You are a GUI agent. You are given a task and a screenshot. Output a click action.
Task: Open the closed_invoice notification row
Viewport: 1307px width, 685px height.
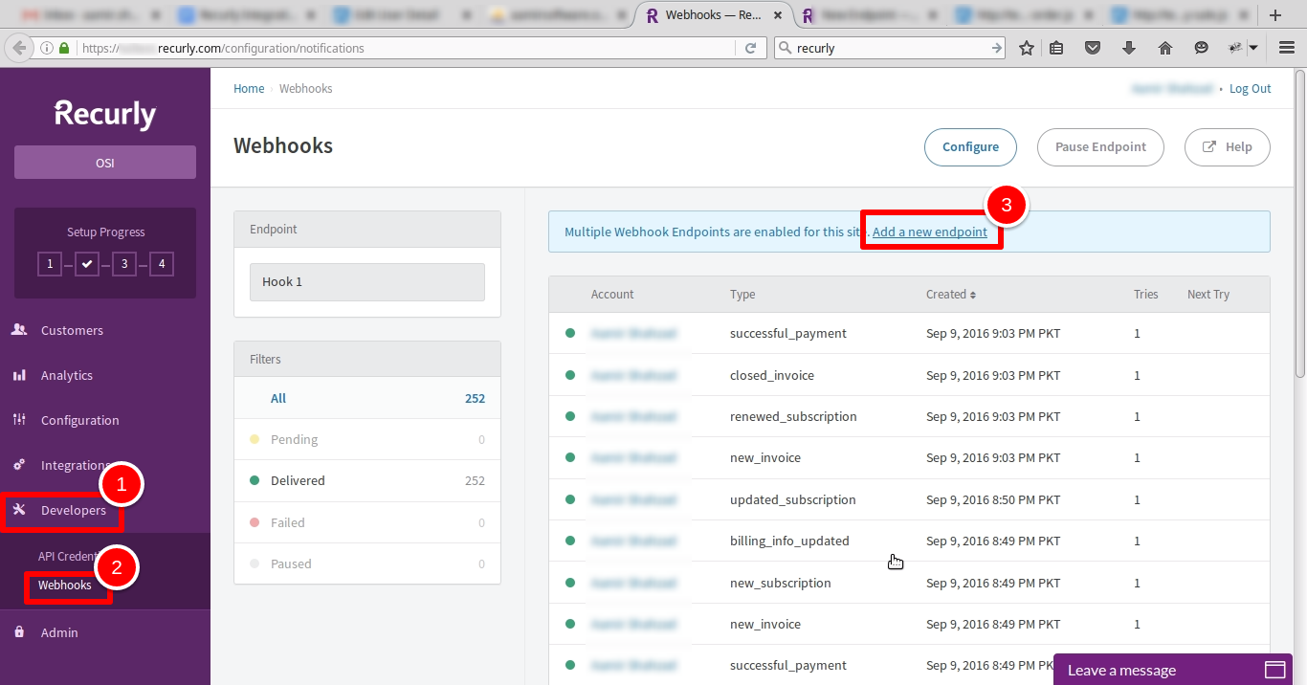coord(909,375)
